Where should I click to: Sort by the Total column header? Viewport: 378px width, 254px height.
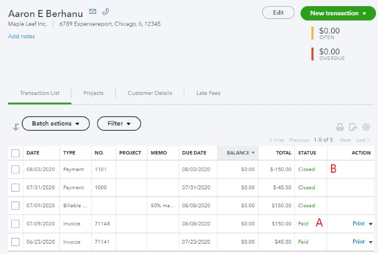pyautogui.click(x=284, y=153)
